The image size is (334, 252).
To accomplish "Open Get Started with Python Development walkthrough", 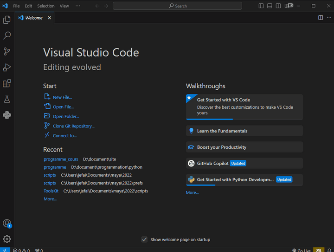I will (244, 179).
